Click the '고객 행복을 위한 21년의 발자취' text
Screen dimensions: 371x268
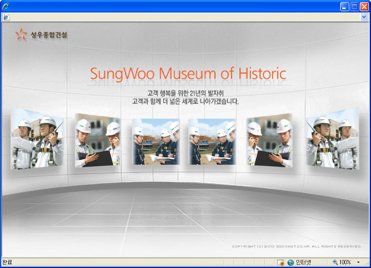[185, 93]
